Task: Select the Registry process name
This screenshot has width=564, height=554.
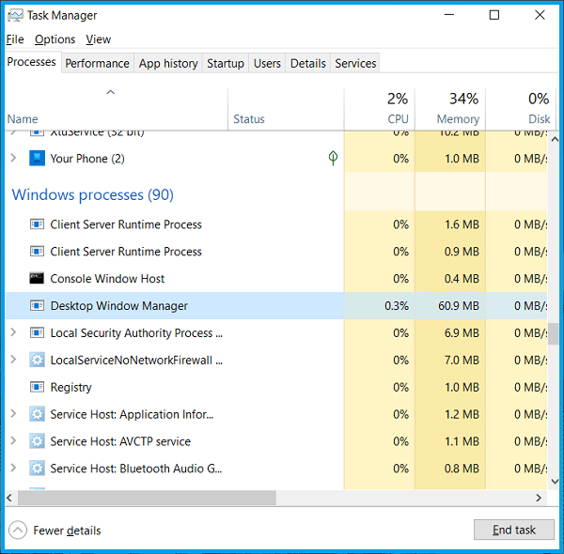Action: (x=70, y=387)
